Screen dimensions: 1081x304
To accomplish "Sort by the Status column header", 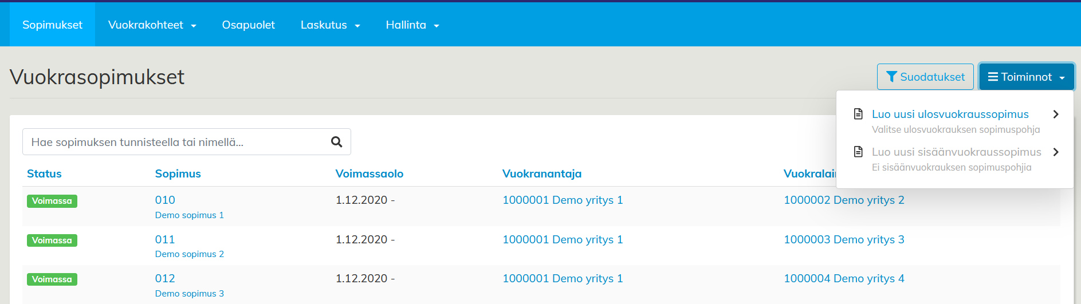I will tap(44, 173).
